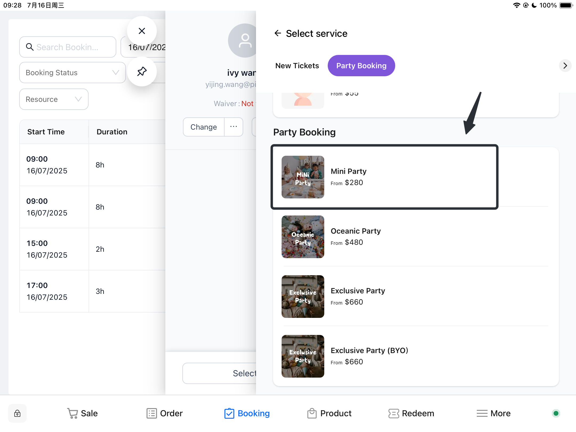Open the More hamburger menu
576x432 pixels.
(493, 413)
